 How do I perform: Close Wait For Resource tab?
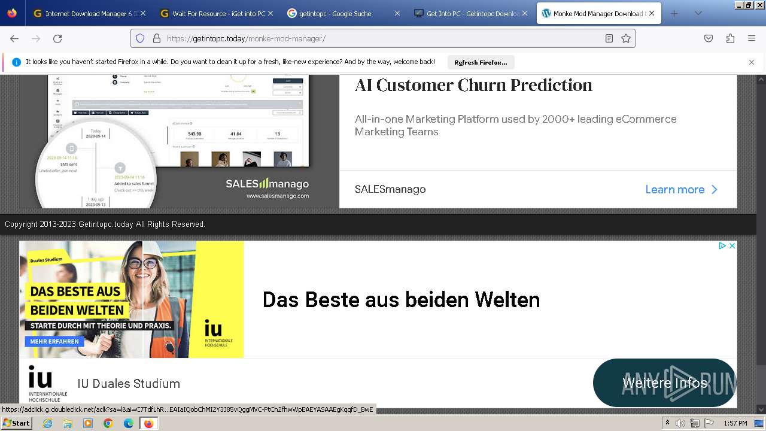pos(270,13)
